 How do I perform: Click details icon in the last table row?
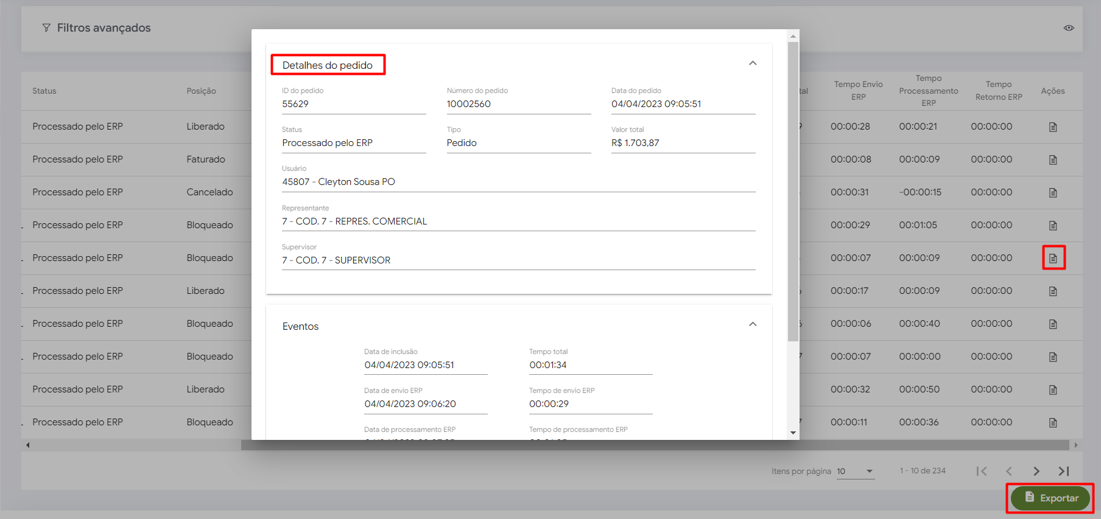1053,423
